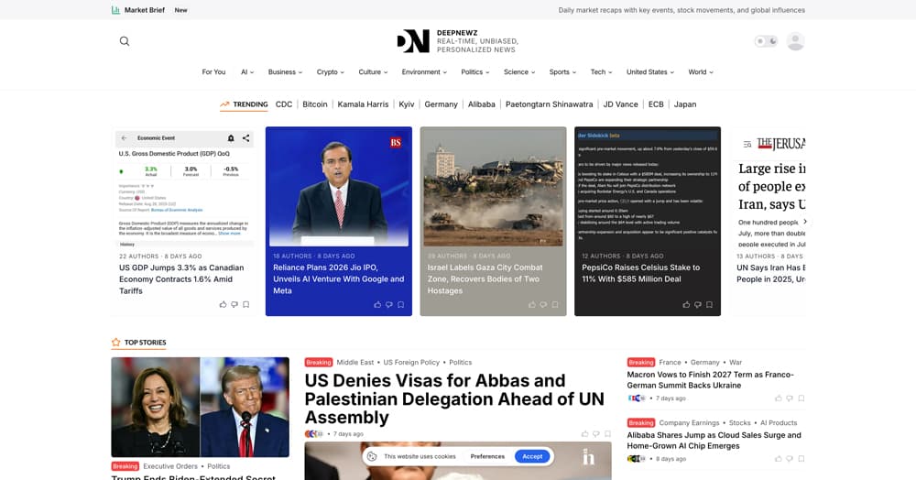Expand the Environment dropdown
916x480 pixels.
tap(424, 71)
